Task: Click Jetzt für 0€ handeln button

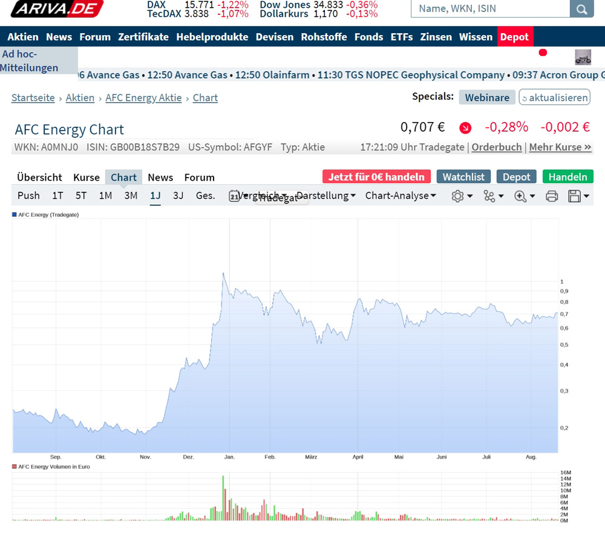Action: point(376,177)
